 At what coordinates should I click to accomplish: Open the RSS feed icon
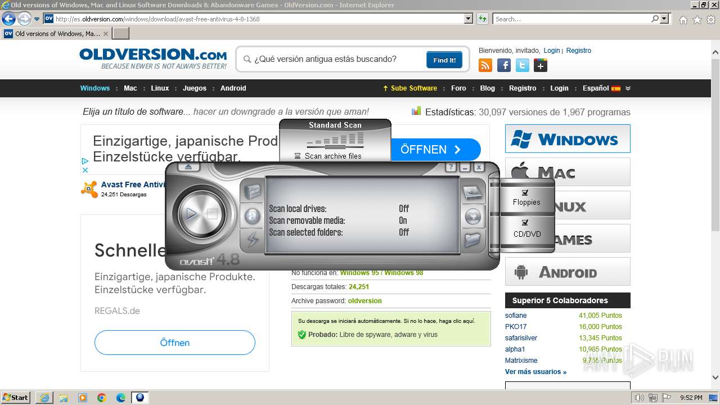[485, 65]
